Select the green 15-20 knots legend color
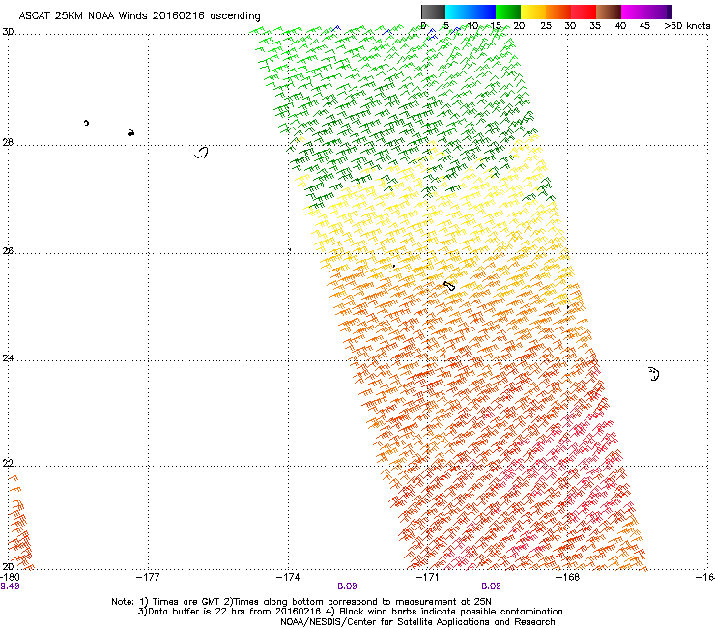The width and height of the screenshot is (715, 628). (x=508, y=12)
